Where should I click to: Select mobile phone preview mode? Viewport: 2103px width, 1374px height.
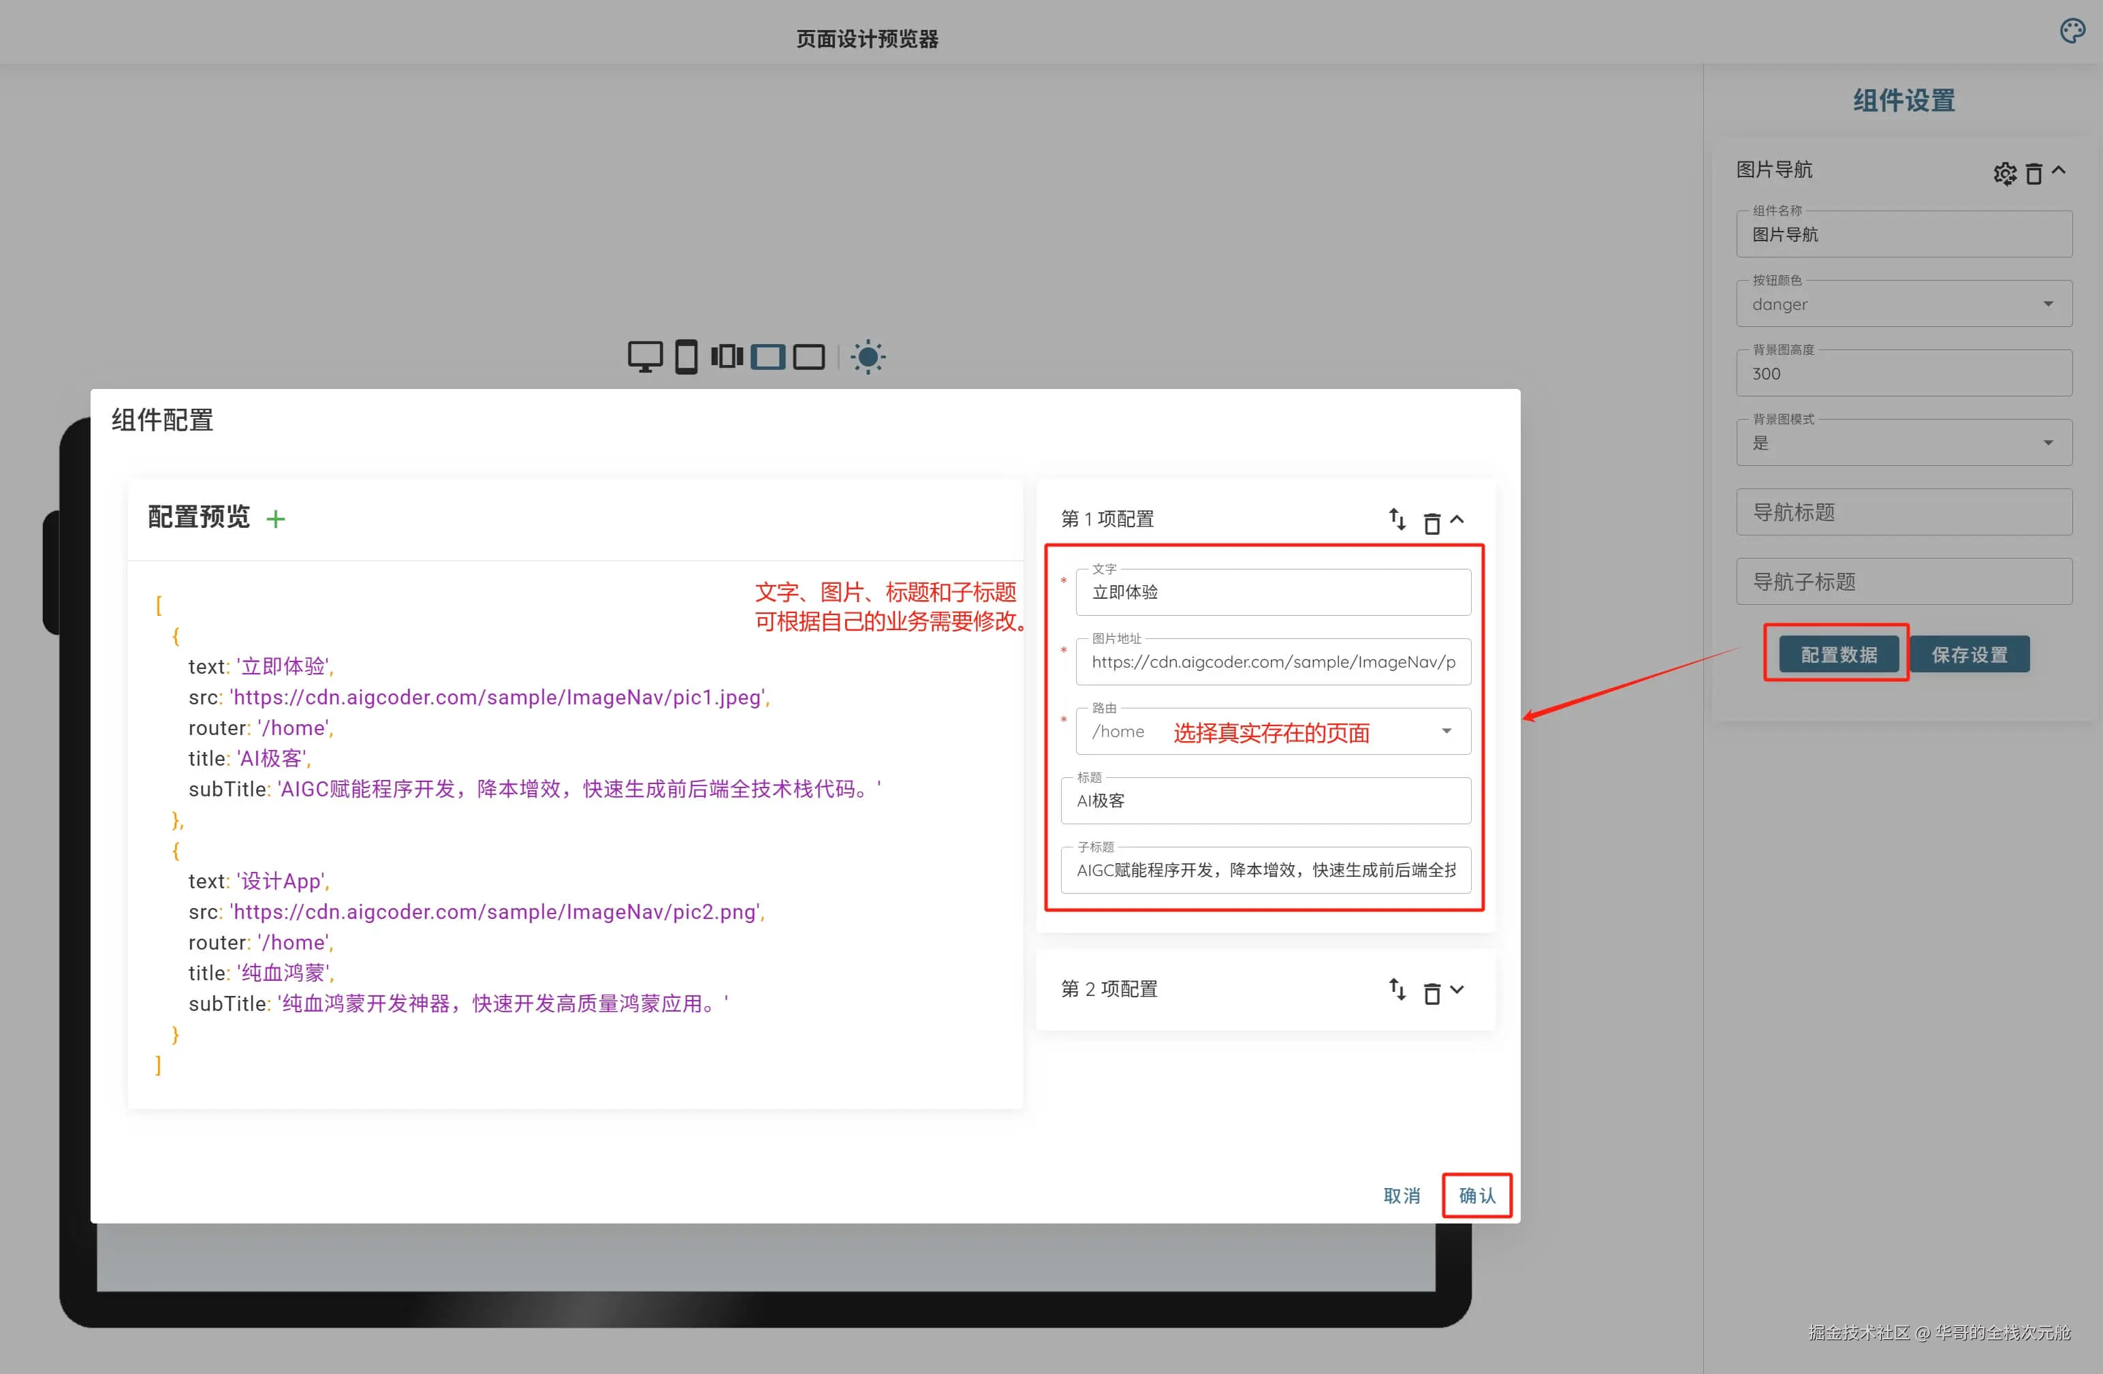coord(686,357)
